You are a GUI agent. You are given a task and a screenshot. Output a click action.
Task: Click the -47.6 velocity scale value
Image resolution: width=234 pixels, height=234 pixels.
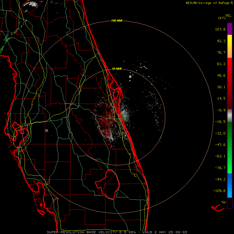pos(220,145)
